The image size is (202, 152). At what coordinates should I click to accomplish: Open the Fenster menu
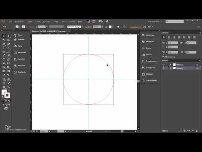pyautogui.click(x=72, y=22)
